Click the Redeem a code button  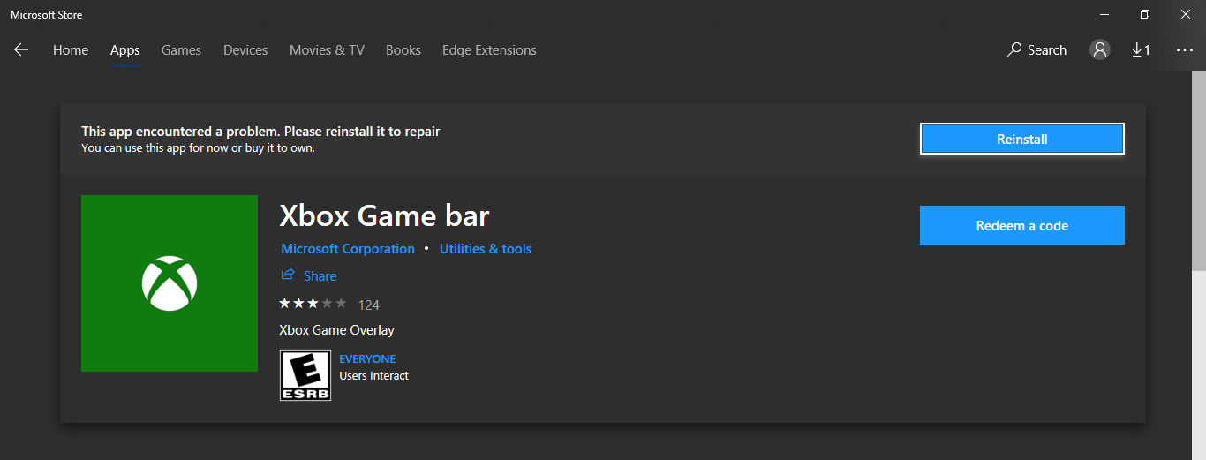pos(1022,225)
